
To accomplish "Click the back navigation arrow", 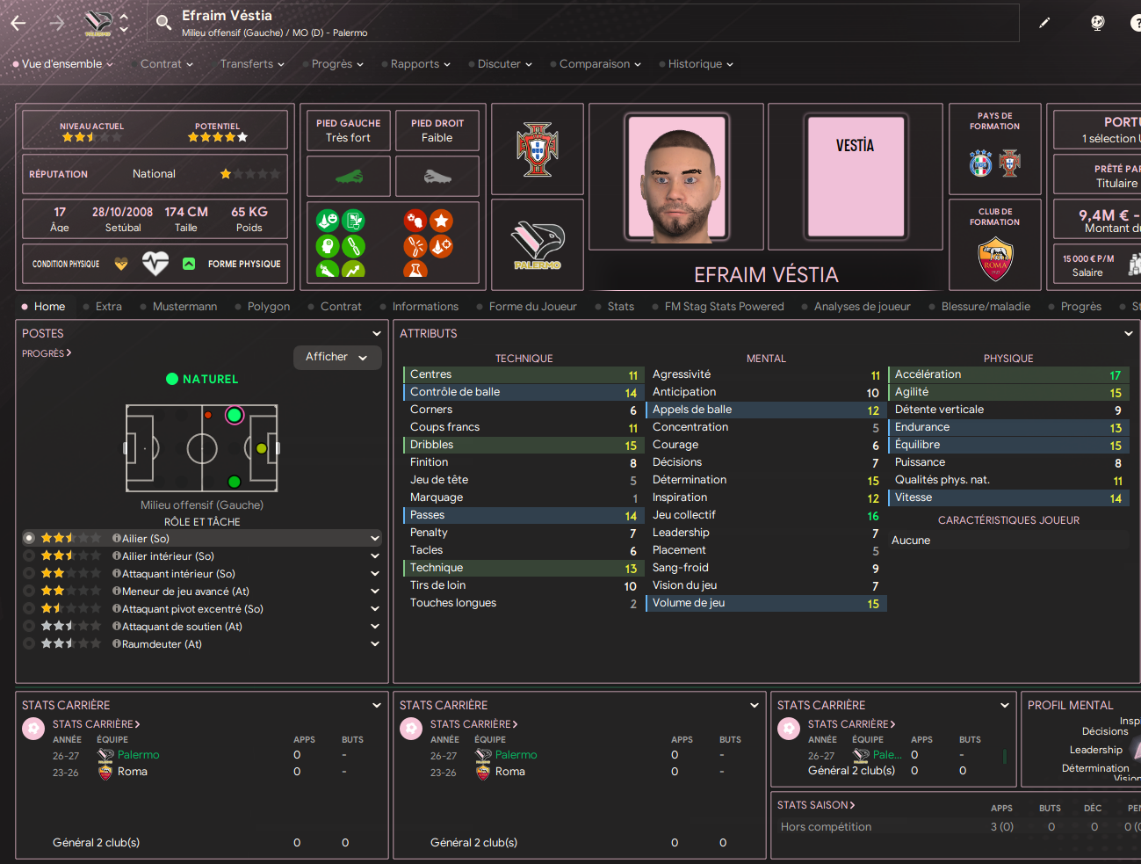I will click(x=18, y=24).
